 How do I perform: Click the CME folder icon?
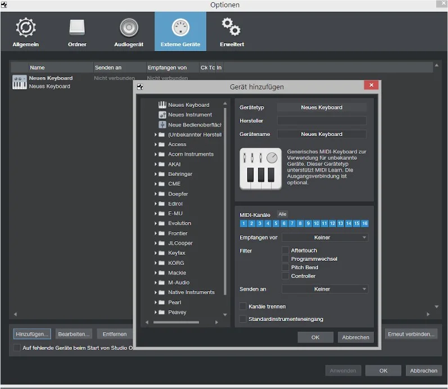point(161,184)
